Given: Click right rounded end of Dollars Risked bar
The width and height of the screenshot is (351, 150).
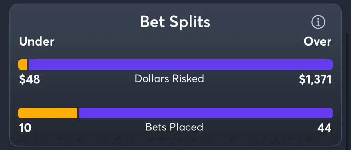Looking at the screenshot, I should tap(330, 65).
